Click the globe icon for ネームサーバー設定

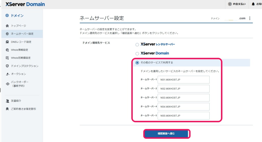[x=7, y=34]
